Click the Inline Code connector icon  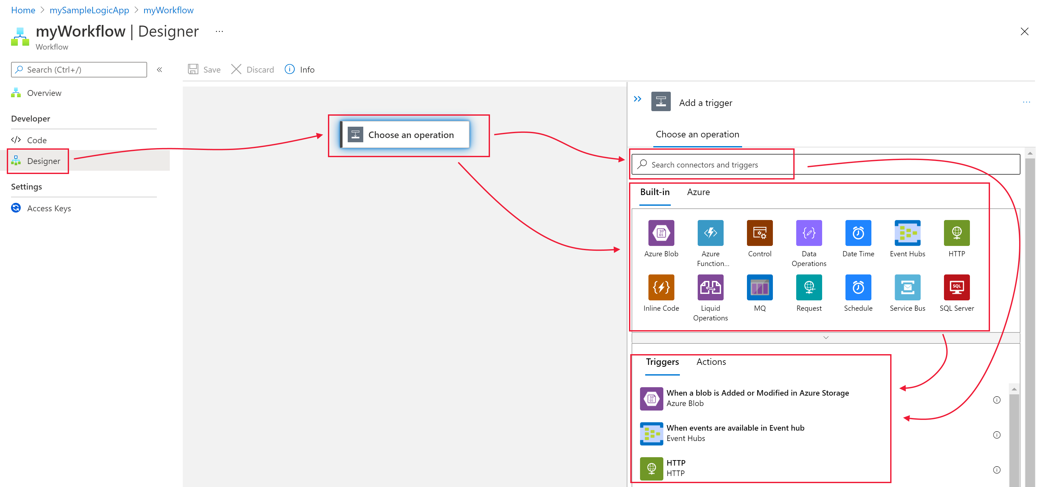coord(661,287)
